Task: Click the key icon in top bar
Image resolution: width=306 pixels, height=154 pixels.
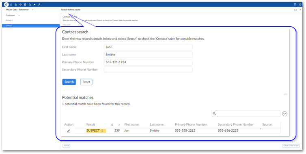Action: click(x=34, y=4)
